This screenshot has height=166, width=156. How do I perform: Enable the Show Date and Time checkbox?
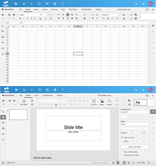click(x=122, y=155)
